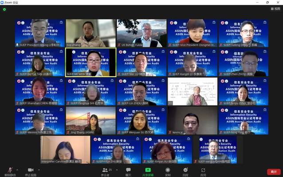Viewport: 283px width, 177px height.
Task: Click the green encryption shield icon
Action: tap(4, 9)
